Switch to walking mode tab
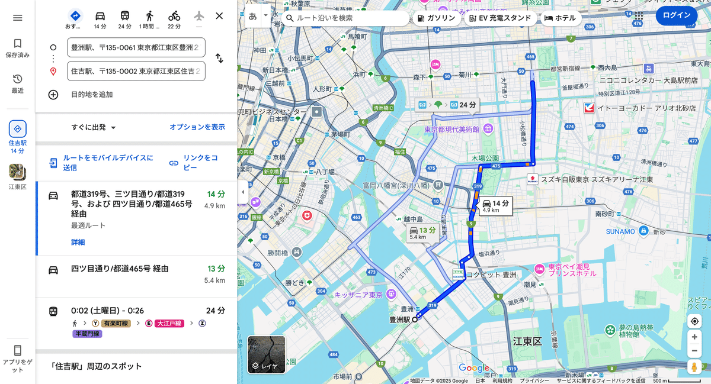Screen dimensions: 711x384 tap(149, 20)
